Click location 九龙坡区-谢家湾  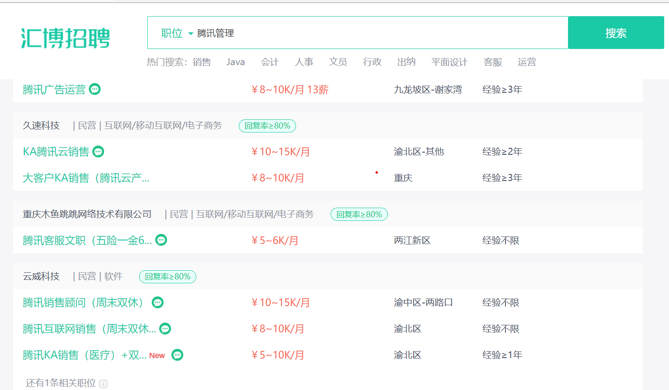tap(428, 90)
